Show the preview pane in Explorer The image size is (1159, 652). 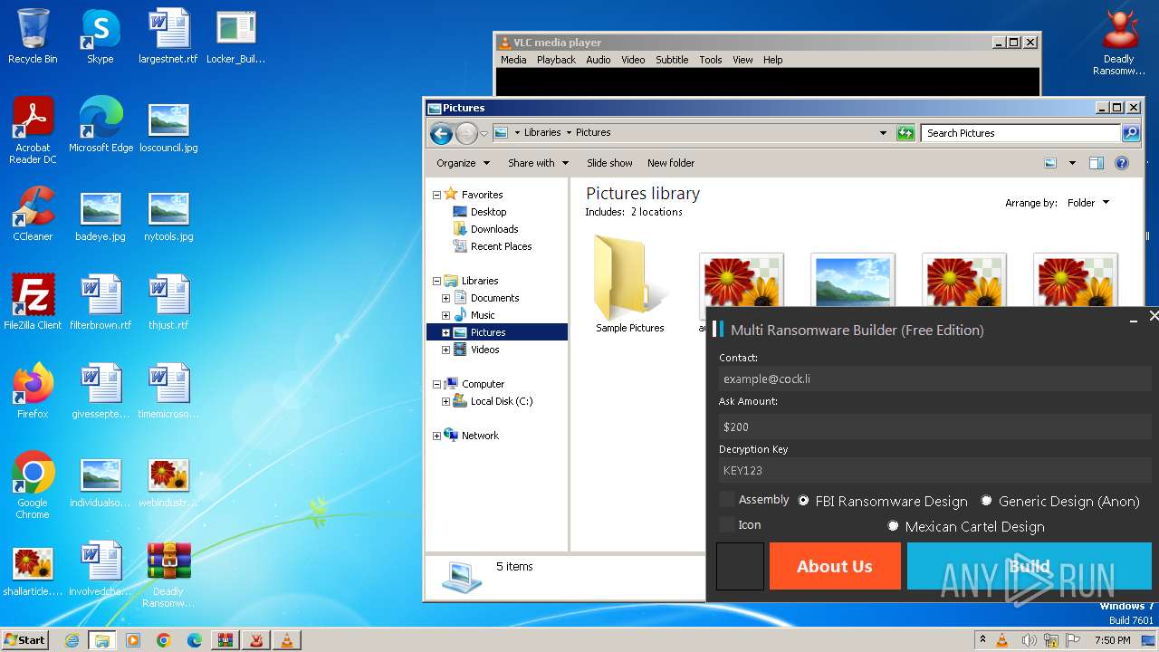[x=1097, y=163]
